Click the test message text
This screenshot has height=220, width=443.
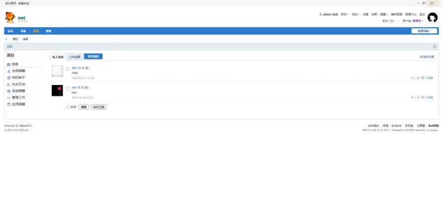pyautogui.click(x=74, y=92)
